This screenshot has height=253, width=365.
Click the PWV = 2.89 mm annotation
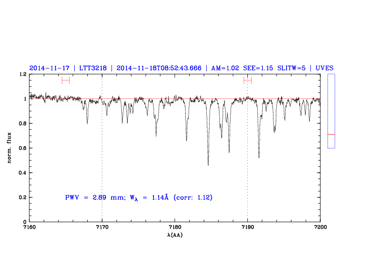[91, 198]
